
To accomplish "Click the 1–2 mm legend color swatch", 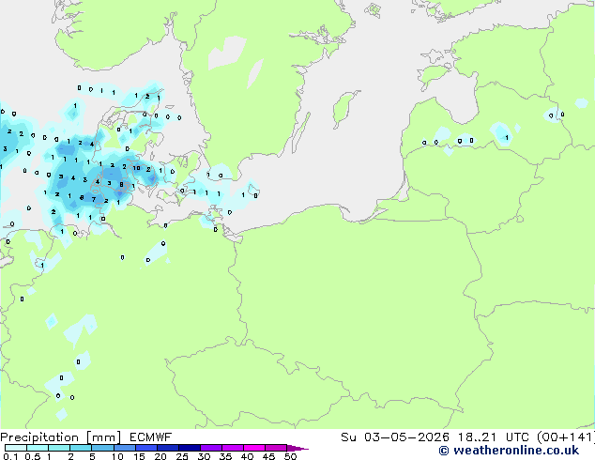I will point(59,448).
